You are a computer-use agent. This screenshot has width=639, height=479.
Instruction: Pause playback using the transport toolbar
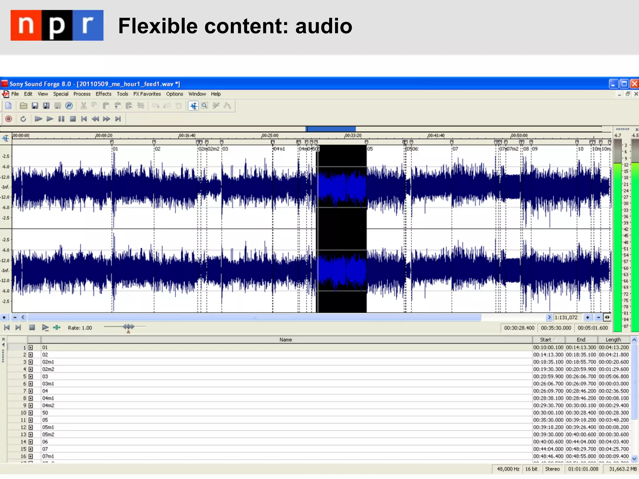click(61, 119)
